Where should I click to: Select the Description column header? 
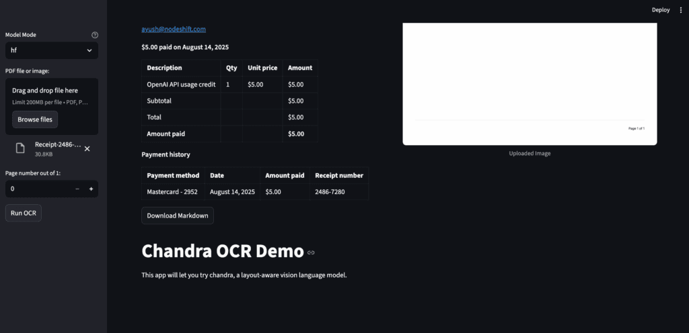pos(165,68)
